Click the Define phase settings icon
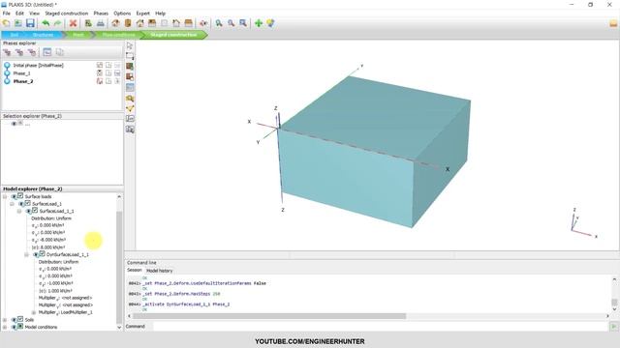Screen dimensions: 620x348 point(47,52)
